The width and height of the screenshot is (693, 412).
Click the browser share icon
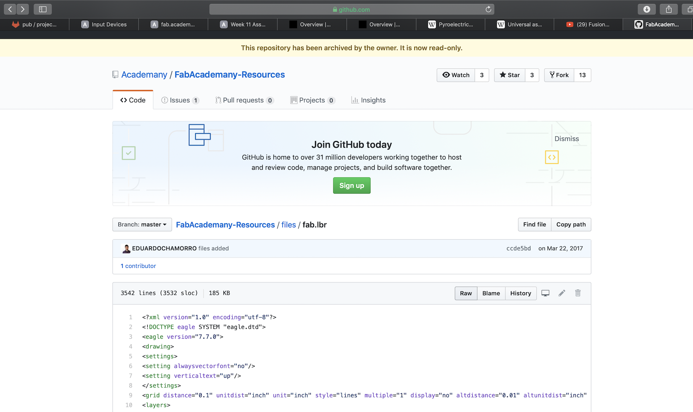pyautogui.click(x=669, y=9)
